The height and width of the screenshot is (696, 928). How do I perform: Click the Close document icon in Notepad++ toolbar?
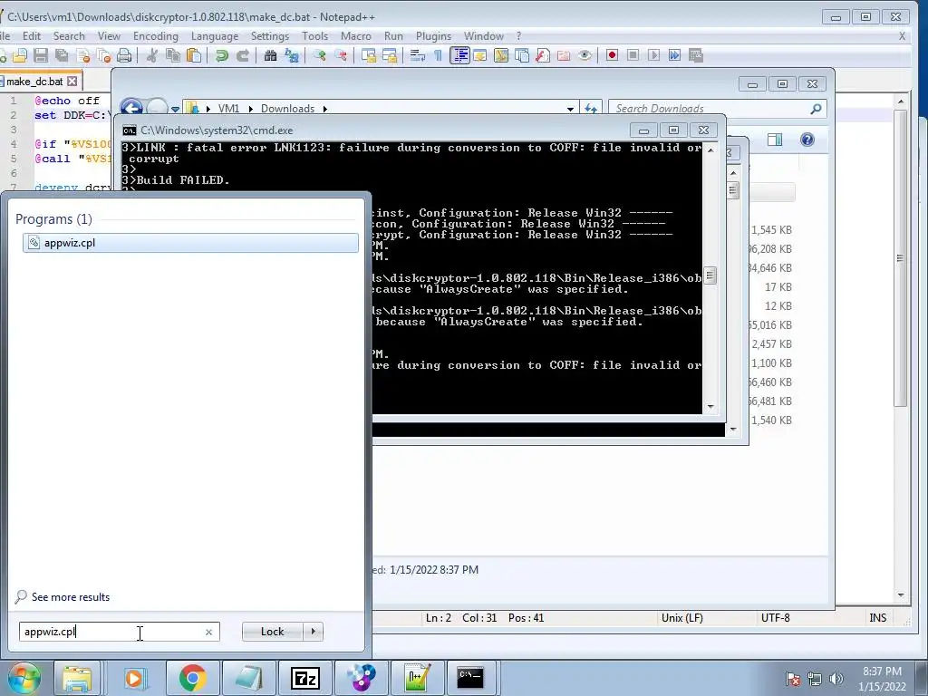pos(83,55)
